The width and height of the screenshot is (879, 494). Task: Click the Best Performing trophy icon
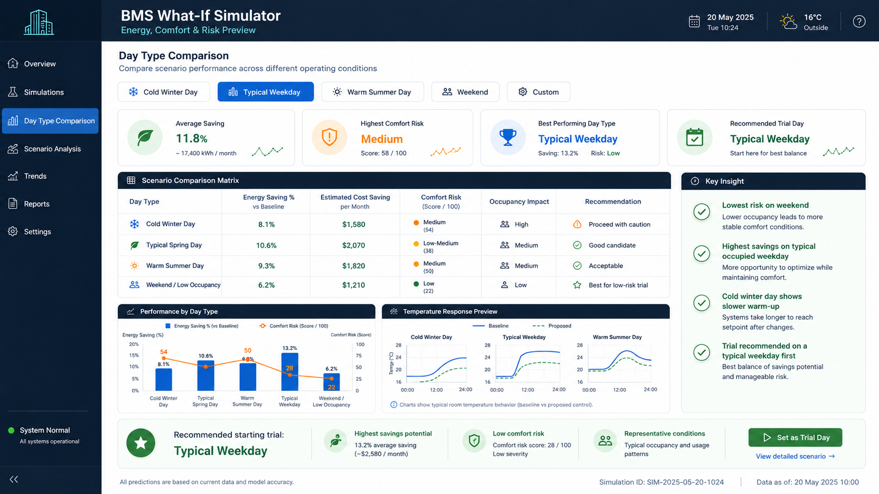pyautogui.click(x=508, y=138)
